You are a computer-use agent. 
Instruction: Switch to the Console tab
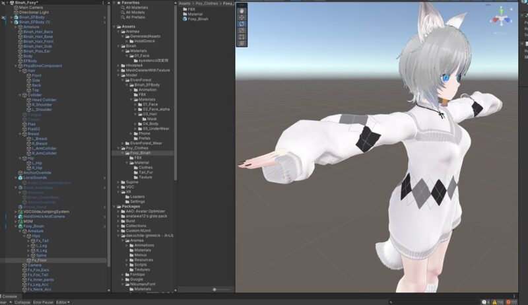click(9, 296)
